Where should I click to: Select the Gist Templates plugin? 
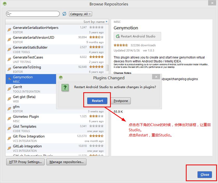(x=56, y=128)
